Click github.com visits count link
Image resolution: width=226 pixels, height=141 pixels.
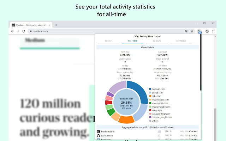pos(159,135)
